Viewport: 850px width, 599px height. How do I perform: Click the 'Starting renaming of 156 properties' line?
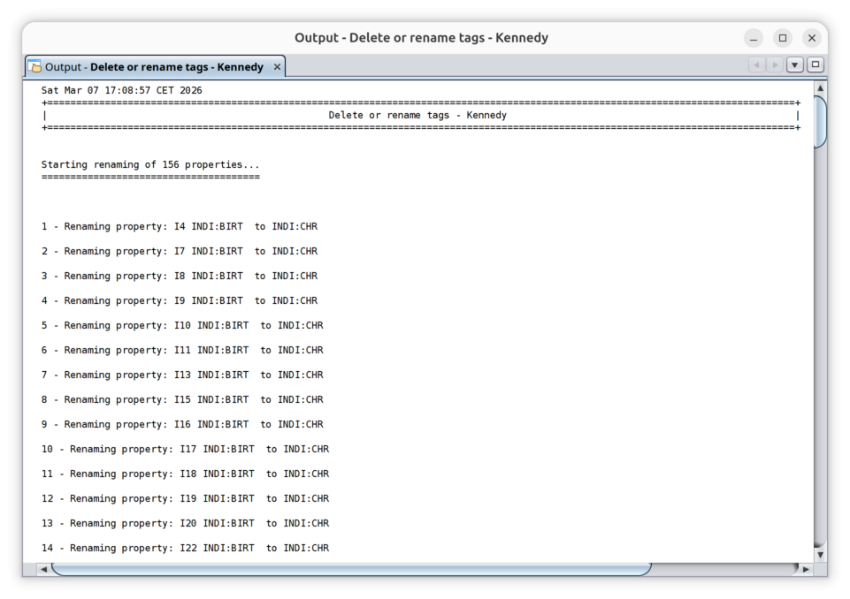point(150,165)
